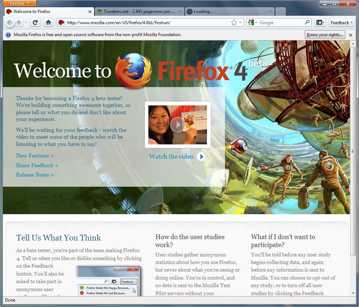This screenshot has width=359, height=307.
Task: Open the orange Firefox application menu
Action: click(20, 3)
